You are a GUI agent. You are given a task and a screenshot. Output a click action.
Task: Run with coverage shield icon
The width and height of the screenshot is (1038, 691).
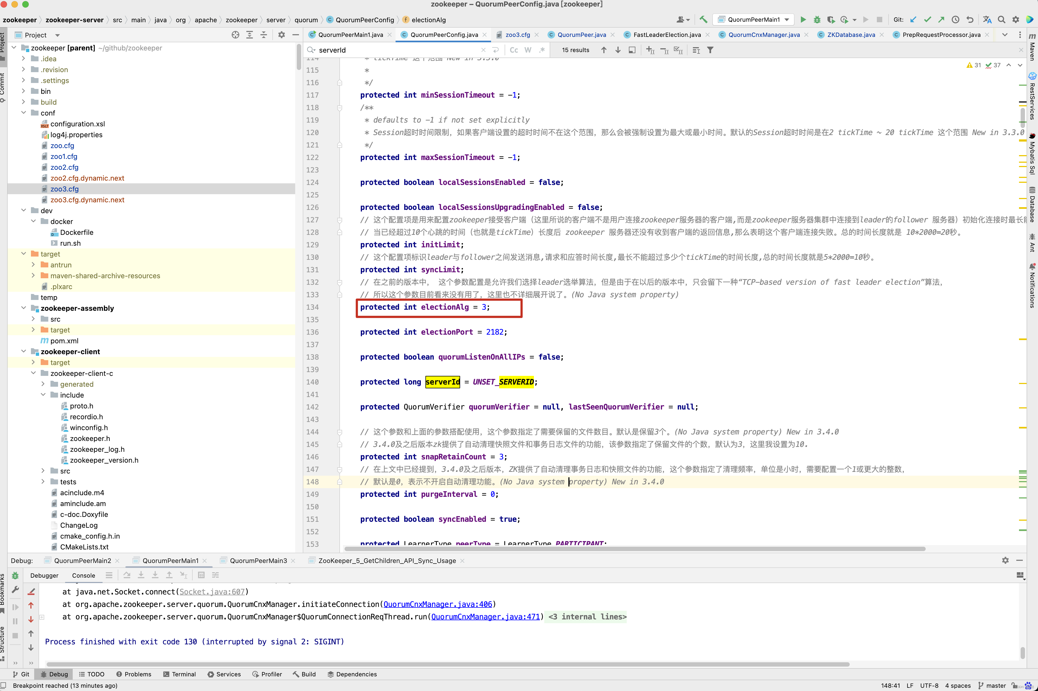pyautogui.click(x=831, y=20)
